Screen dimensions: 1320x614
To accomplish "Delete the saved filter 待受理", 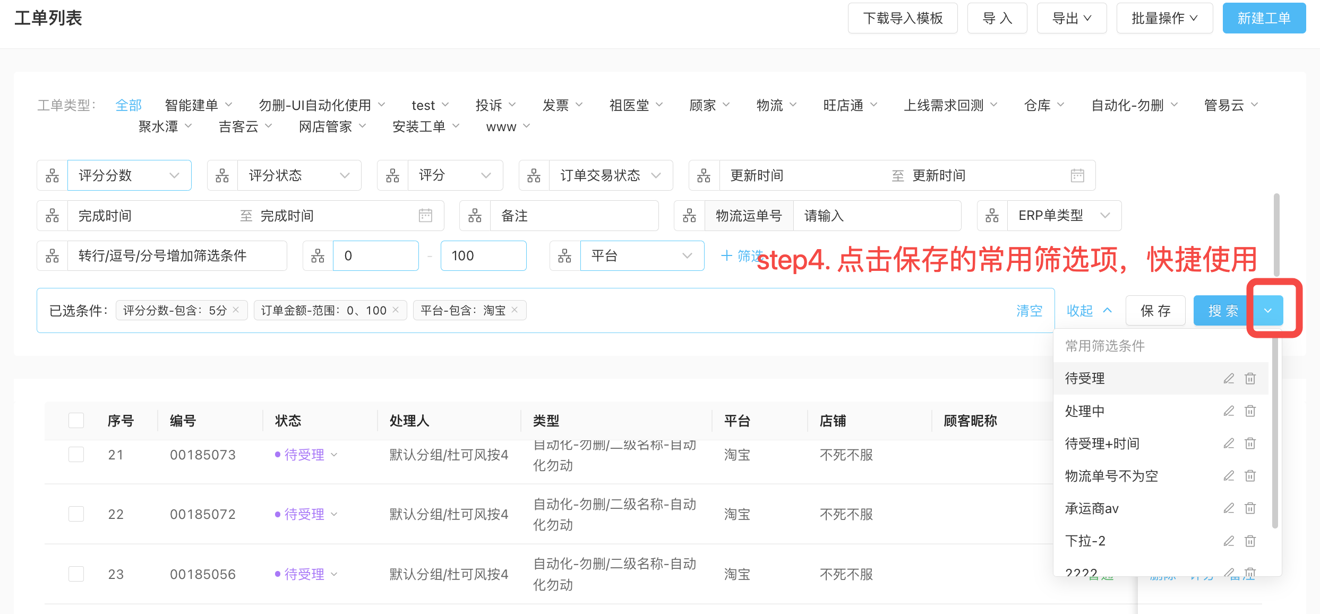I will click(1250, 378).
